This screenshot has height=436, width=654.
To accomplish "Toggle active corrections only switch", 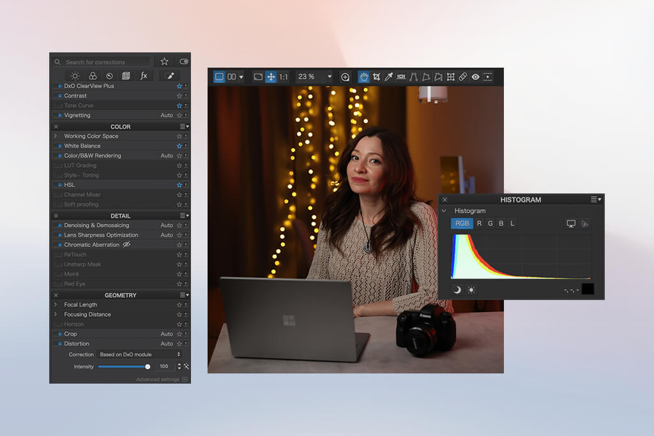I will tap(183, 62).
